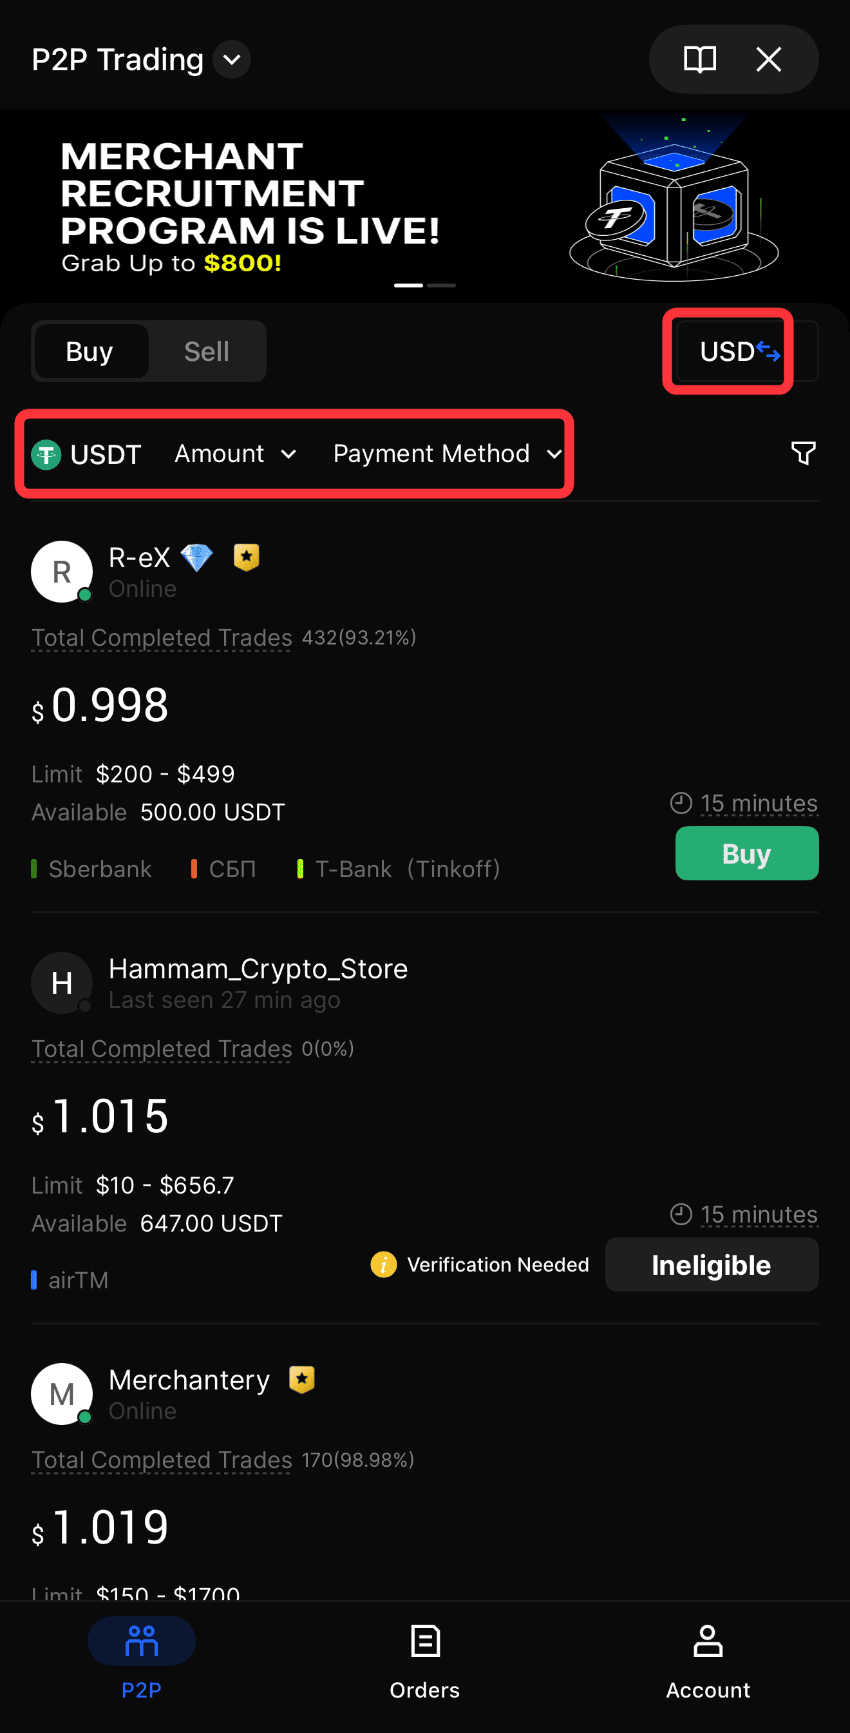This screenshot has width=850, height=1733.
Task: Tap the diamond badge next to R-eX
Action: 197,557
